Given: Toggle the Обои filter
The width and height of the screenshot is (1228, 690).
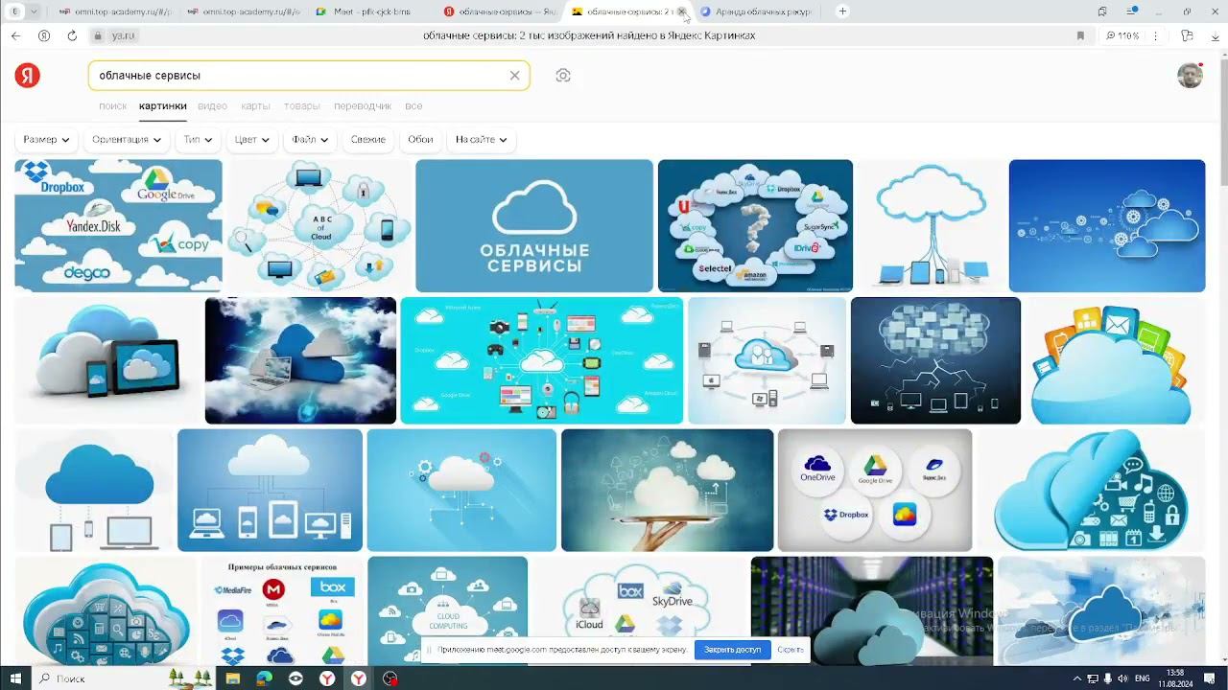Looking at the screenshot, I should 420,140.
